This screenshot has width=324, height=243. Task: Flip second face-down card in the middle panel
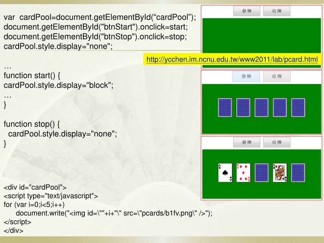tap(243, 108)
